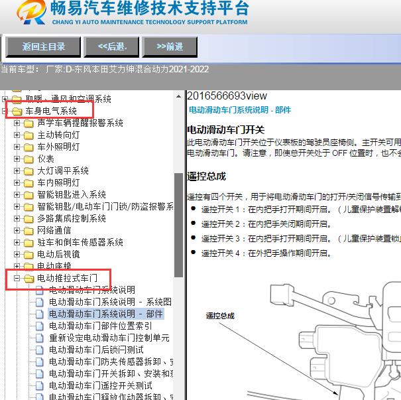Open 电动滑动车门系统说明 - 部件 document
401x400 pixels.
click(106, 314)
